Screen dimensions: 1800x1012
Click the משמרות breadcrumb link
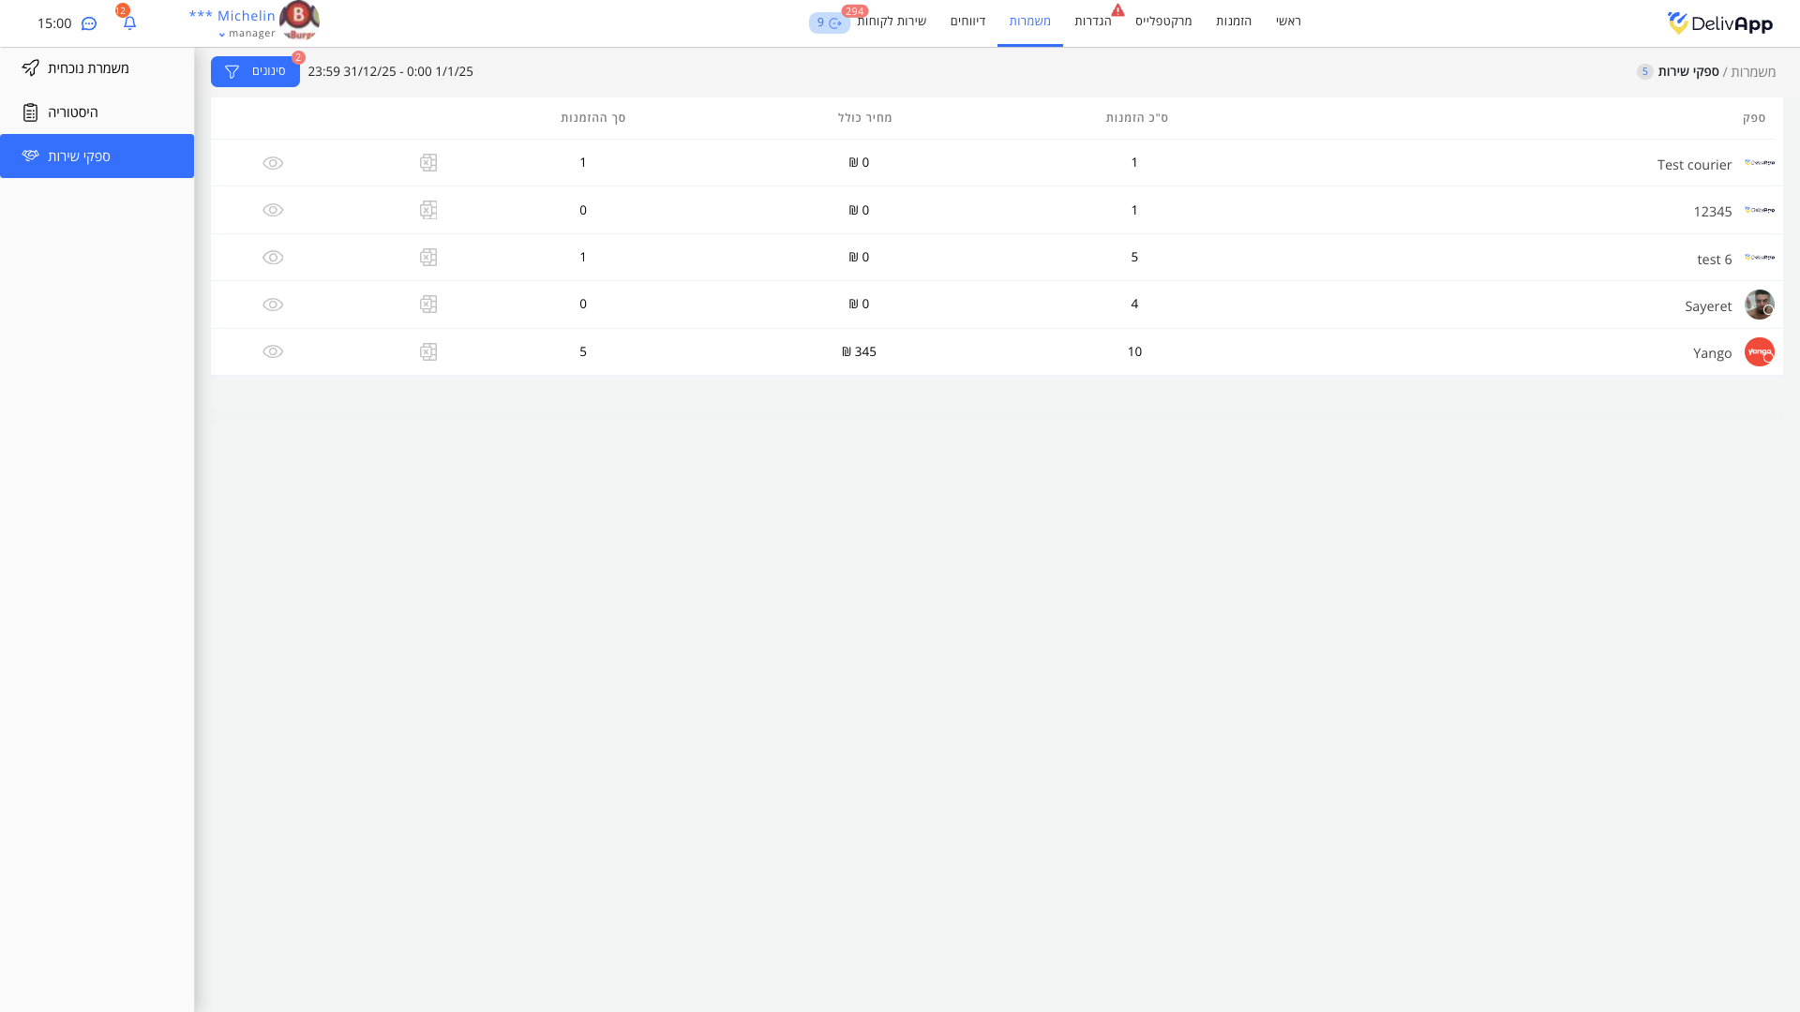coord(1753,72)
